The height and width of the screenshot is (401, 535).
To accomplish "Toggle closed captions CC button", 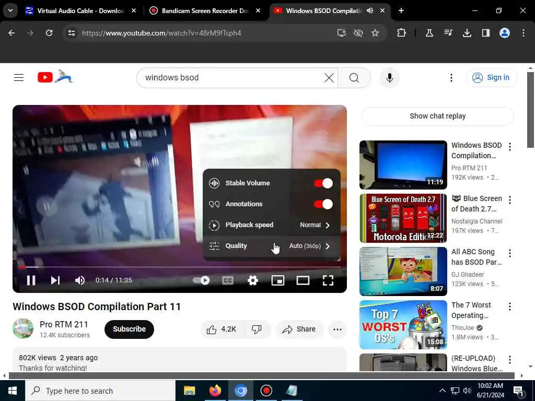I will coord(228,280).
